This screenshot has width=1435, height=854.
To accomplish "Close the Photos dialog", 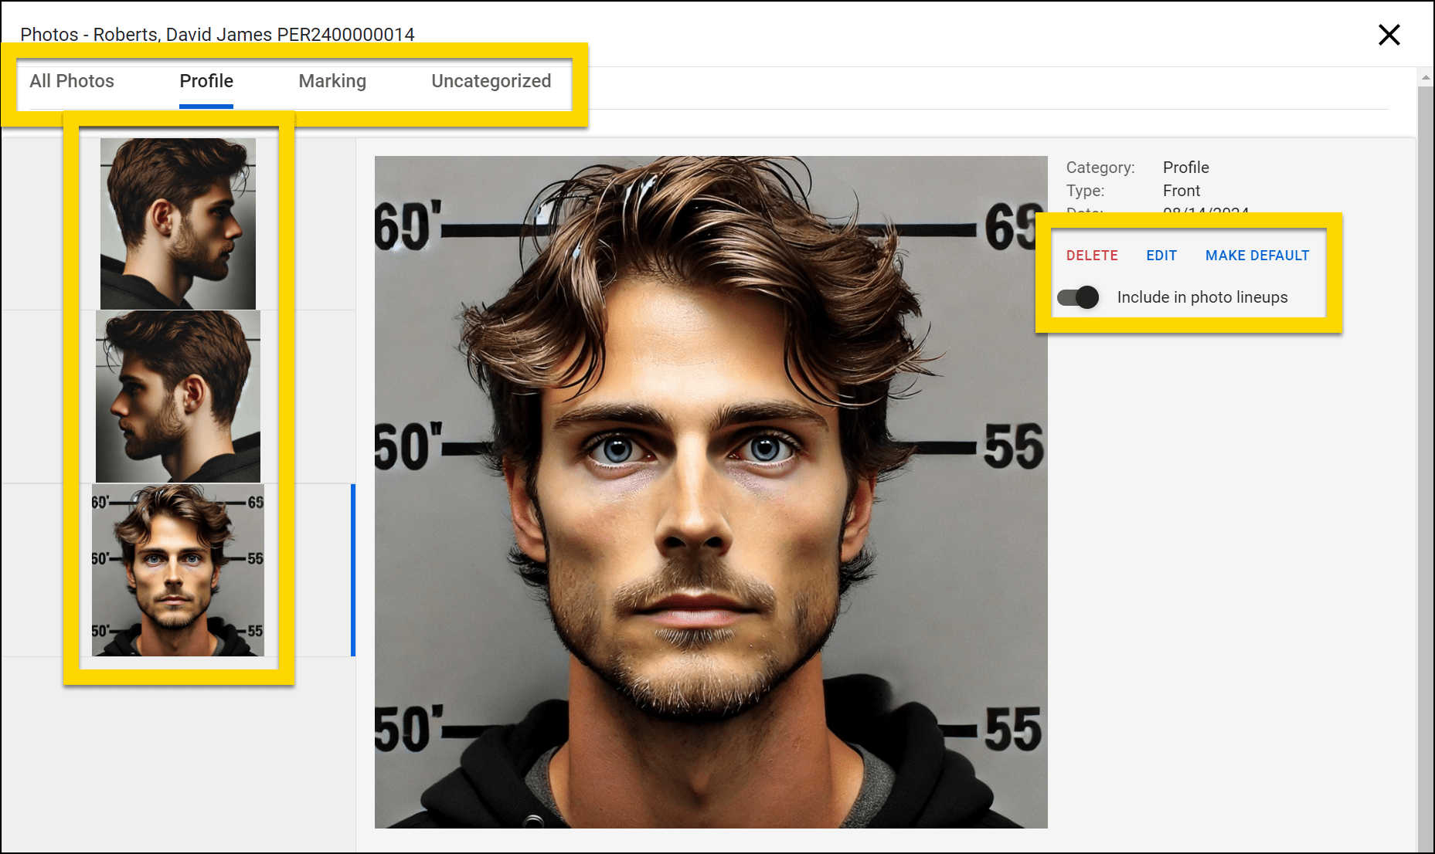I will coord(1389,35).
